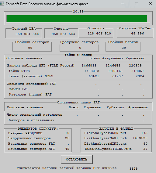Click the Загрузочных секторов value 25
The width and height of the screenshot is (156, 173).
tap(67, 138)
